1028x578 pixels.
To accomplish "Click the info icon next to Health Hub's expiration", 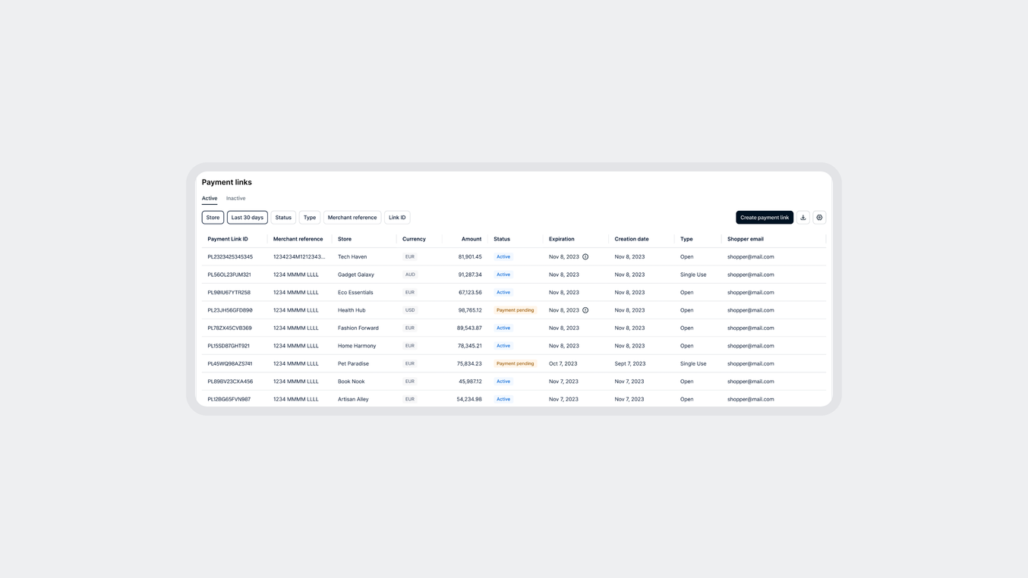I will point(585,309).
